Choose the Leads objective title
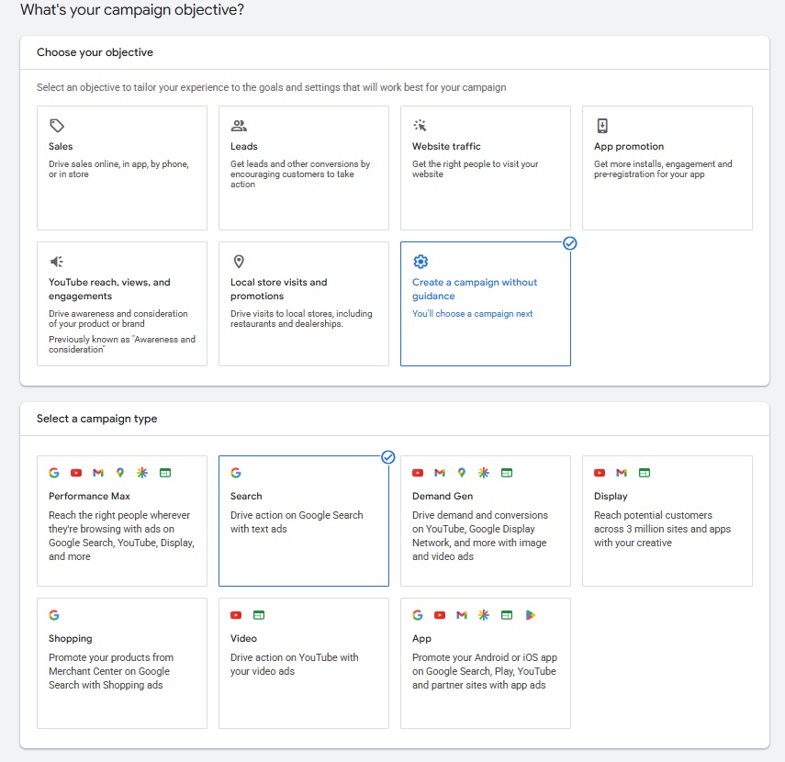 pos(244,146)
